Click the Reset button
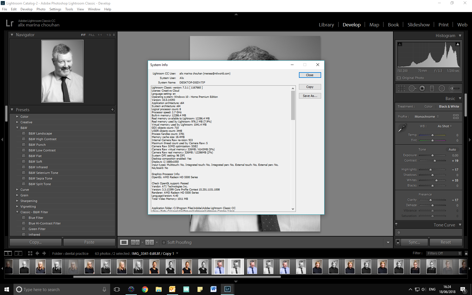 446,242
